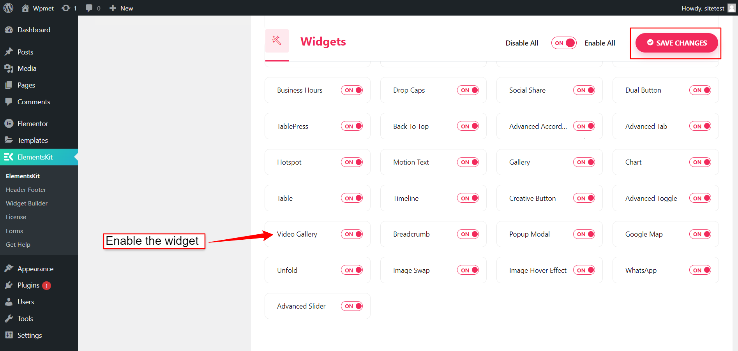Image resolution: width=738 pixels, height=351 pixels.
Task: Toggle the Disable All / Enable All switch
Action: coord(563,43)
